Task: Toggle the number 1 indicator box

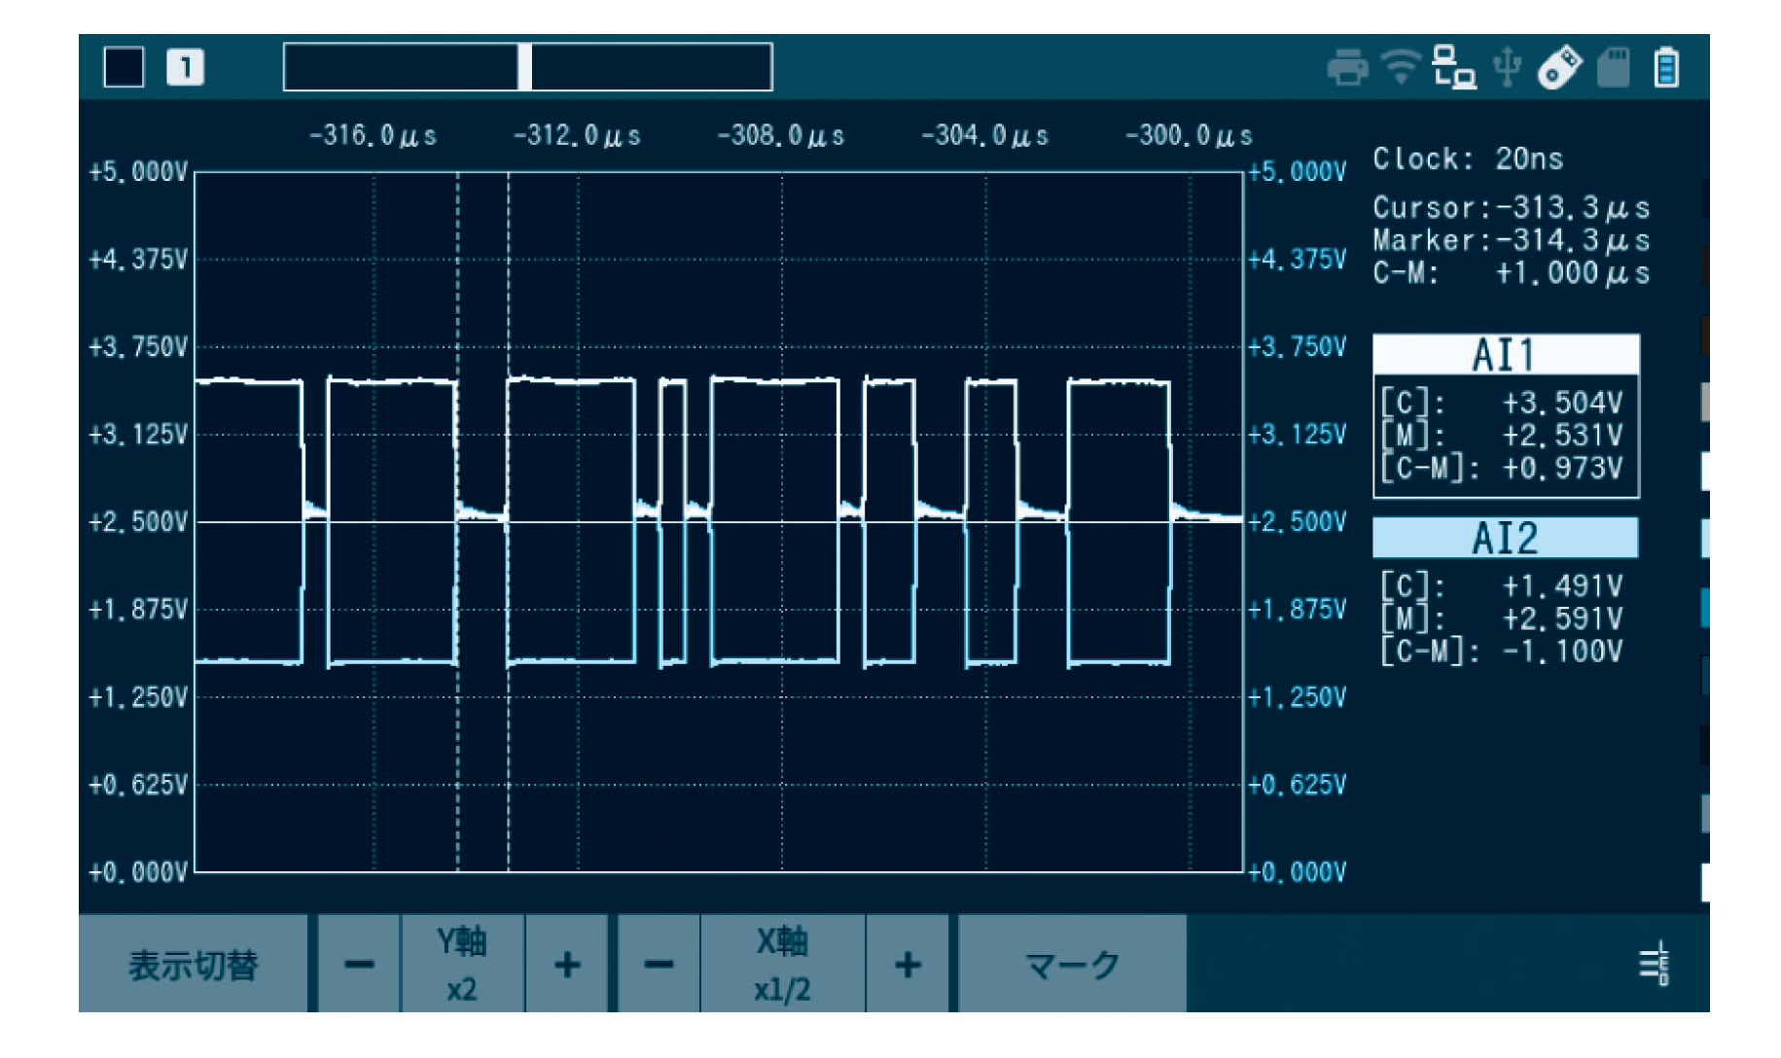Action: (185, 67)
